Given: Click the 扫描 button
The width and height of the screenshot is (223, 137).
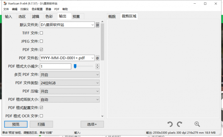Looking at the screenshot, I should pos(41,124).
